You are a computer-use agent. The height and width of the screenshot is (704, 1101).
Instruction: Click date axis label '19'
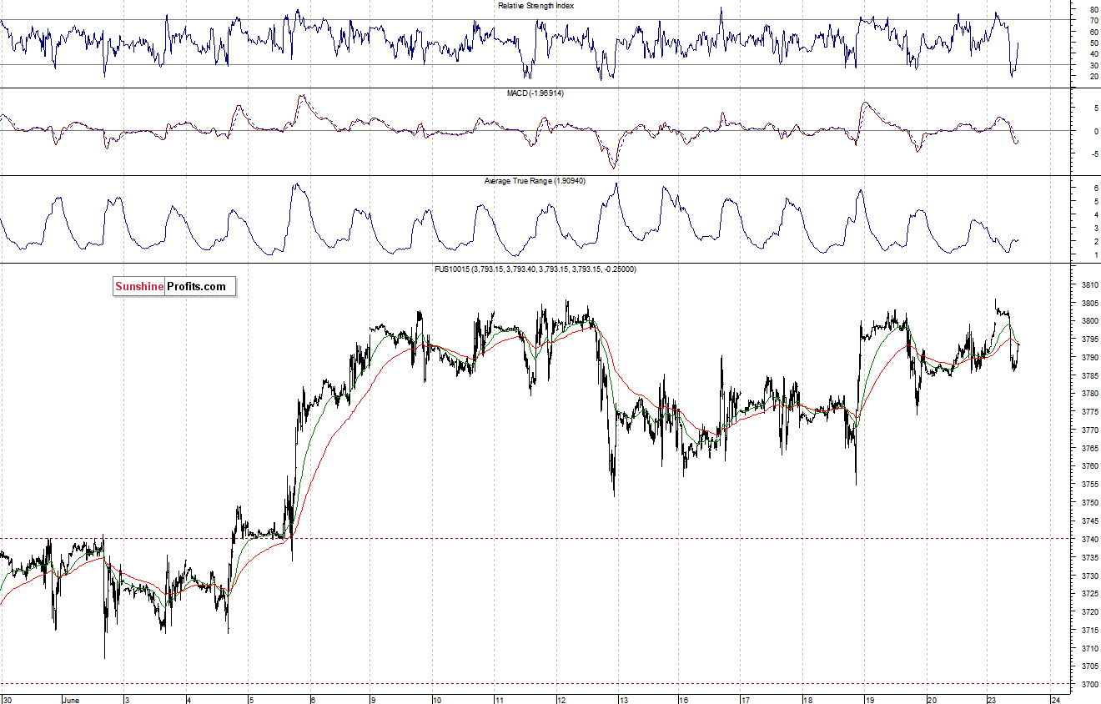tap(871, 700)
